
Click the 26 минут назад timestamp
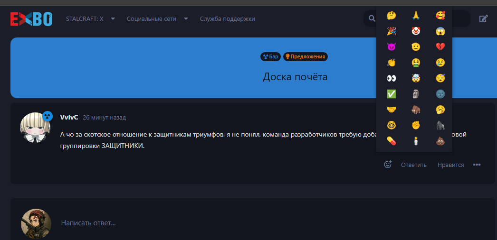tap(104, 118)
